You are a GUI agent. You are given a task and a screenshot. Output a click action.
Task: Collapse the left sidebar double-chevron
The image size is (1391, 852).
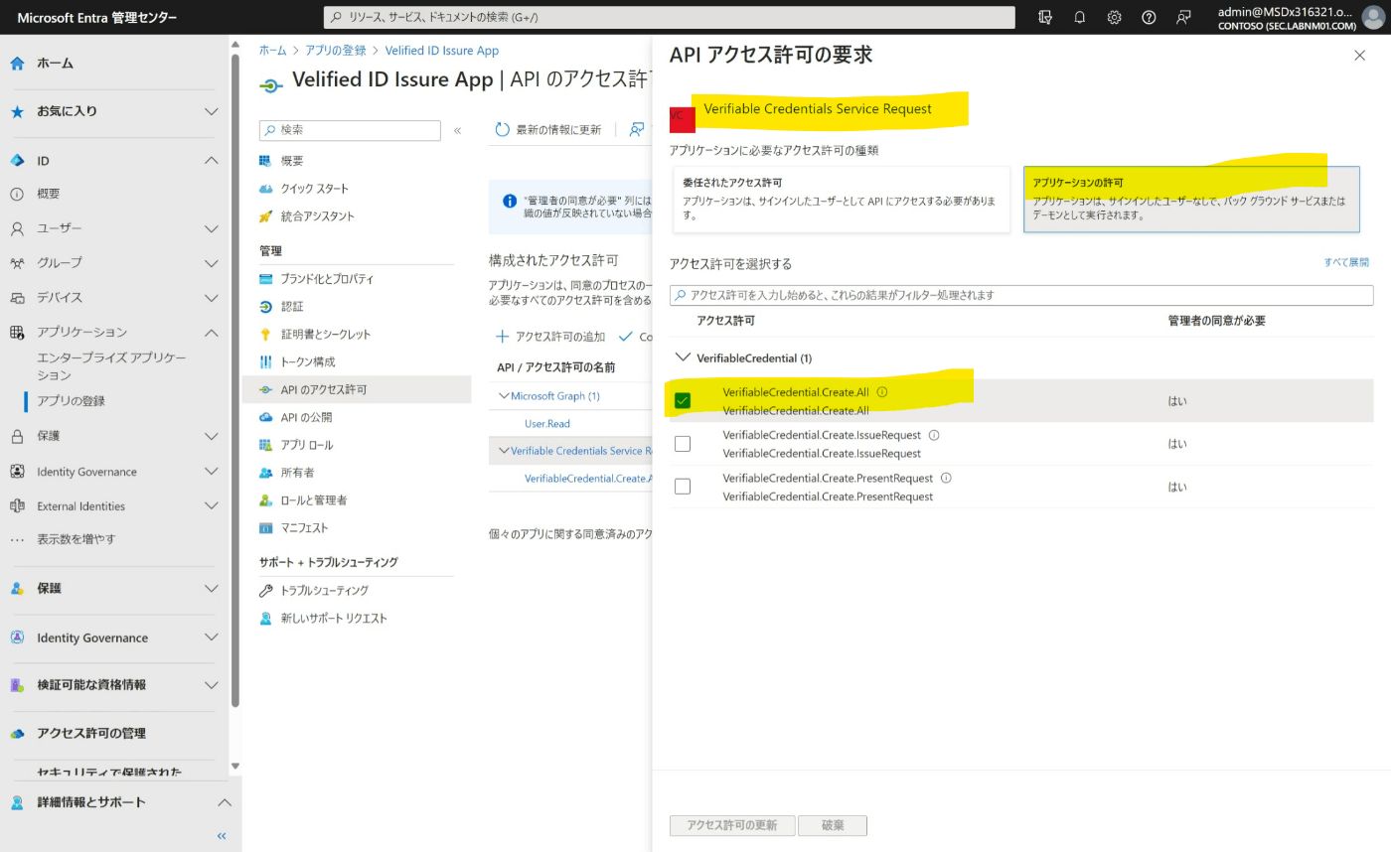[x=222, y=836]
